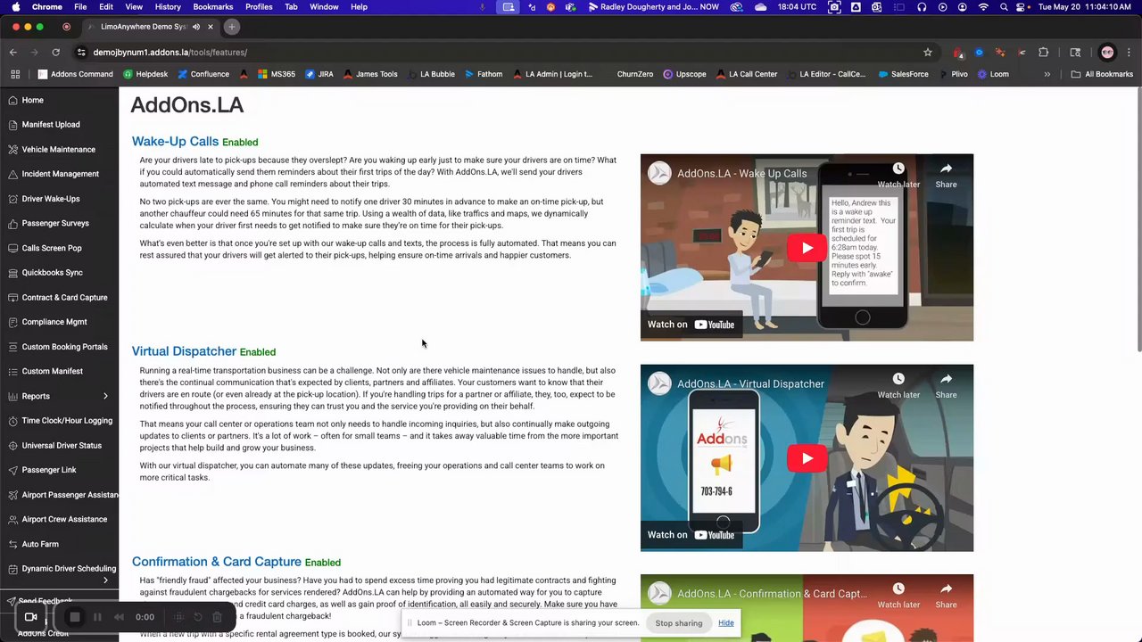Viewport: 1142px width, 642px height.
Task: Click the address bar URL field
Action: point(500,53)
